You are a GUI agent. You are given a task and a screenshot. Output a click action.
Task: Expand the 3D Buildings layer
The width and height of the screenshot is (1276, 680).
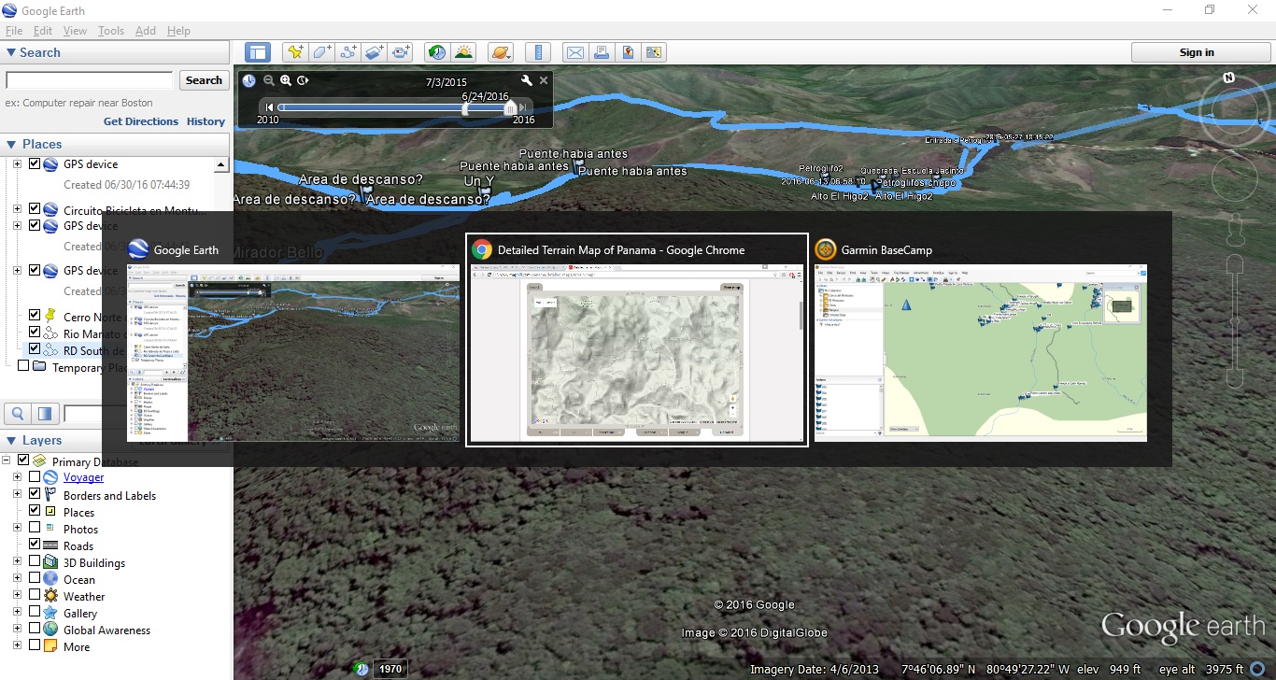coord(17,561)
